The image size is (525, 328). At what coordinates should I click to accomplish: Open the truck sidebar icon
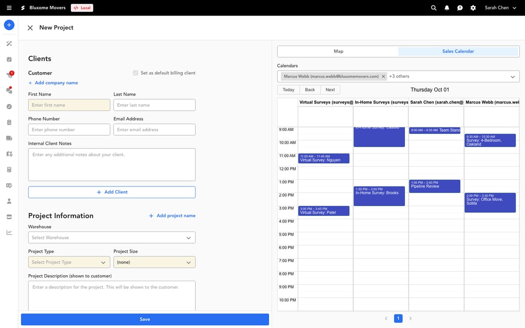(x=9, y=138)
